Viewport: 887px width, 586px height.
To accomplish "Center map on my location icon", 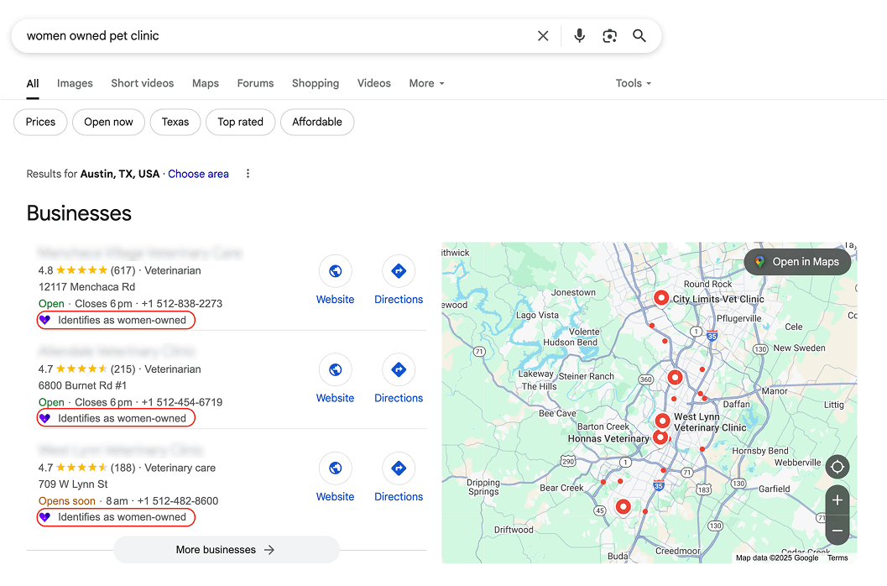I will pyautogui.click(x=837, y=467).
